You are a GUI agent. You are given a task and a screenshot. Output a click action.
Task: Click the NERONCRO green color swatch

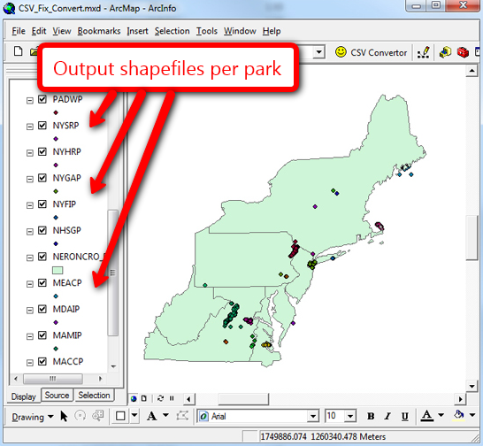pyautogui.click(x=57, y=270)
